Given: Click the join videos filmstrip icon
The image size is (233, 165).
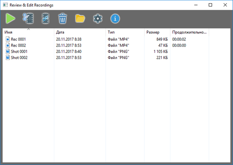Looking at the screenshot, I should (x=46, y=18).
